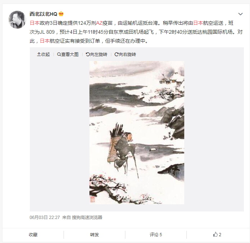This screenshot has width=250, height=243.
Task: Click the 西北以北HQ profile avatar
Action: (x=17, y=20)
